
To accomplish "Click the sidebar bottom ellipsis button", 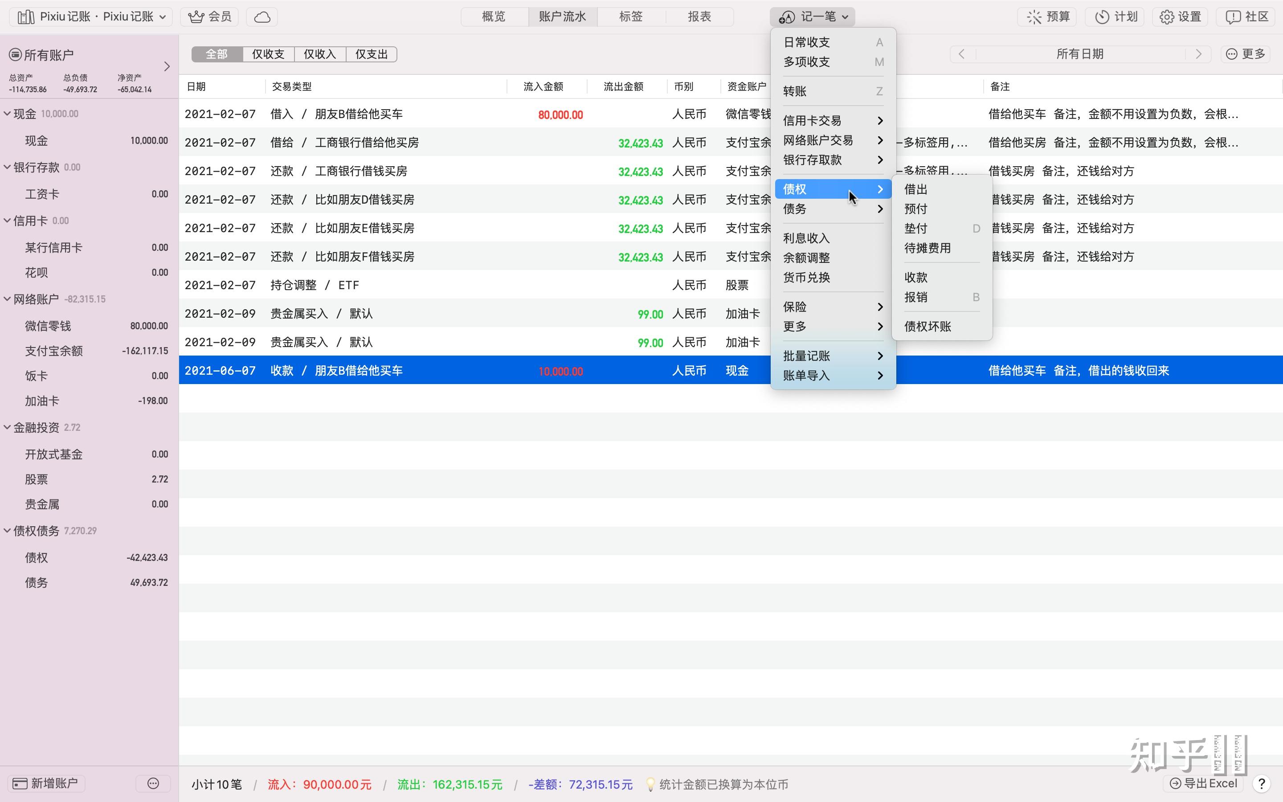I will pyautogui.click(x=153, y=783).
